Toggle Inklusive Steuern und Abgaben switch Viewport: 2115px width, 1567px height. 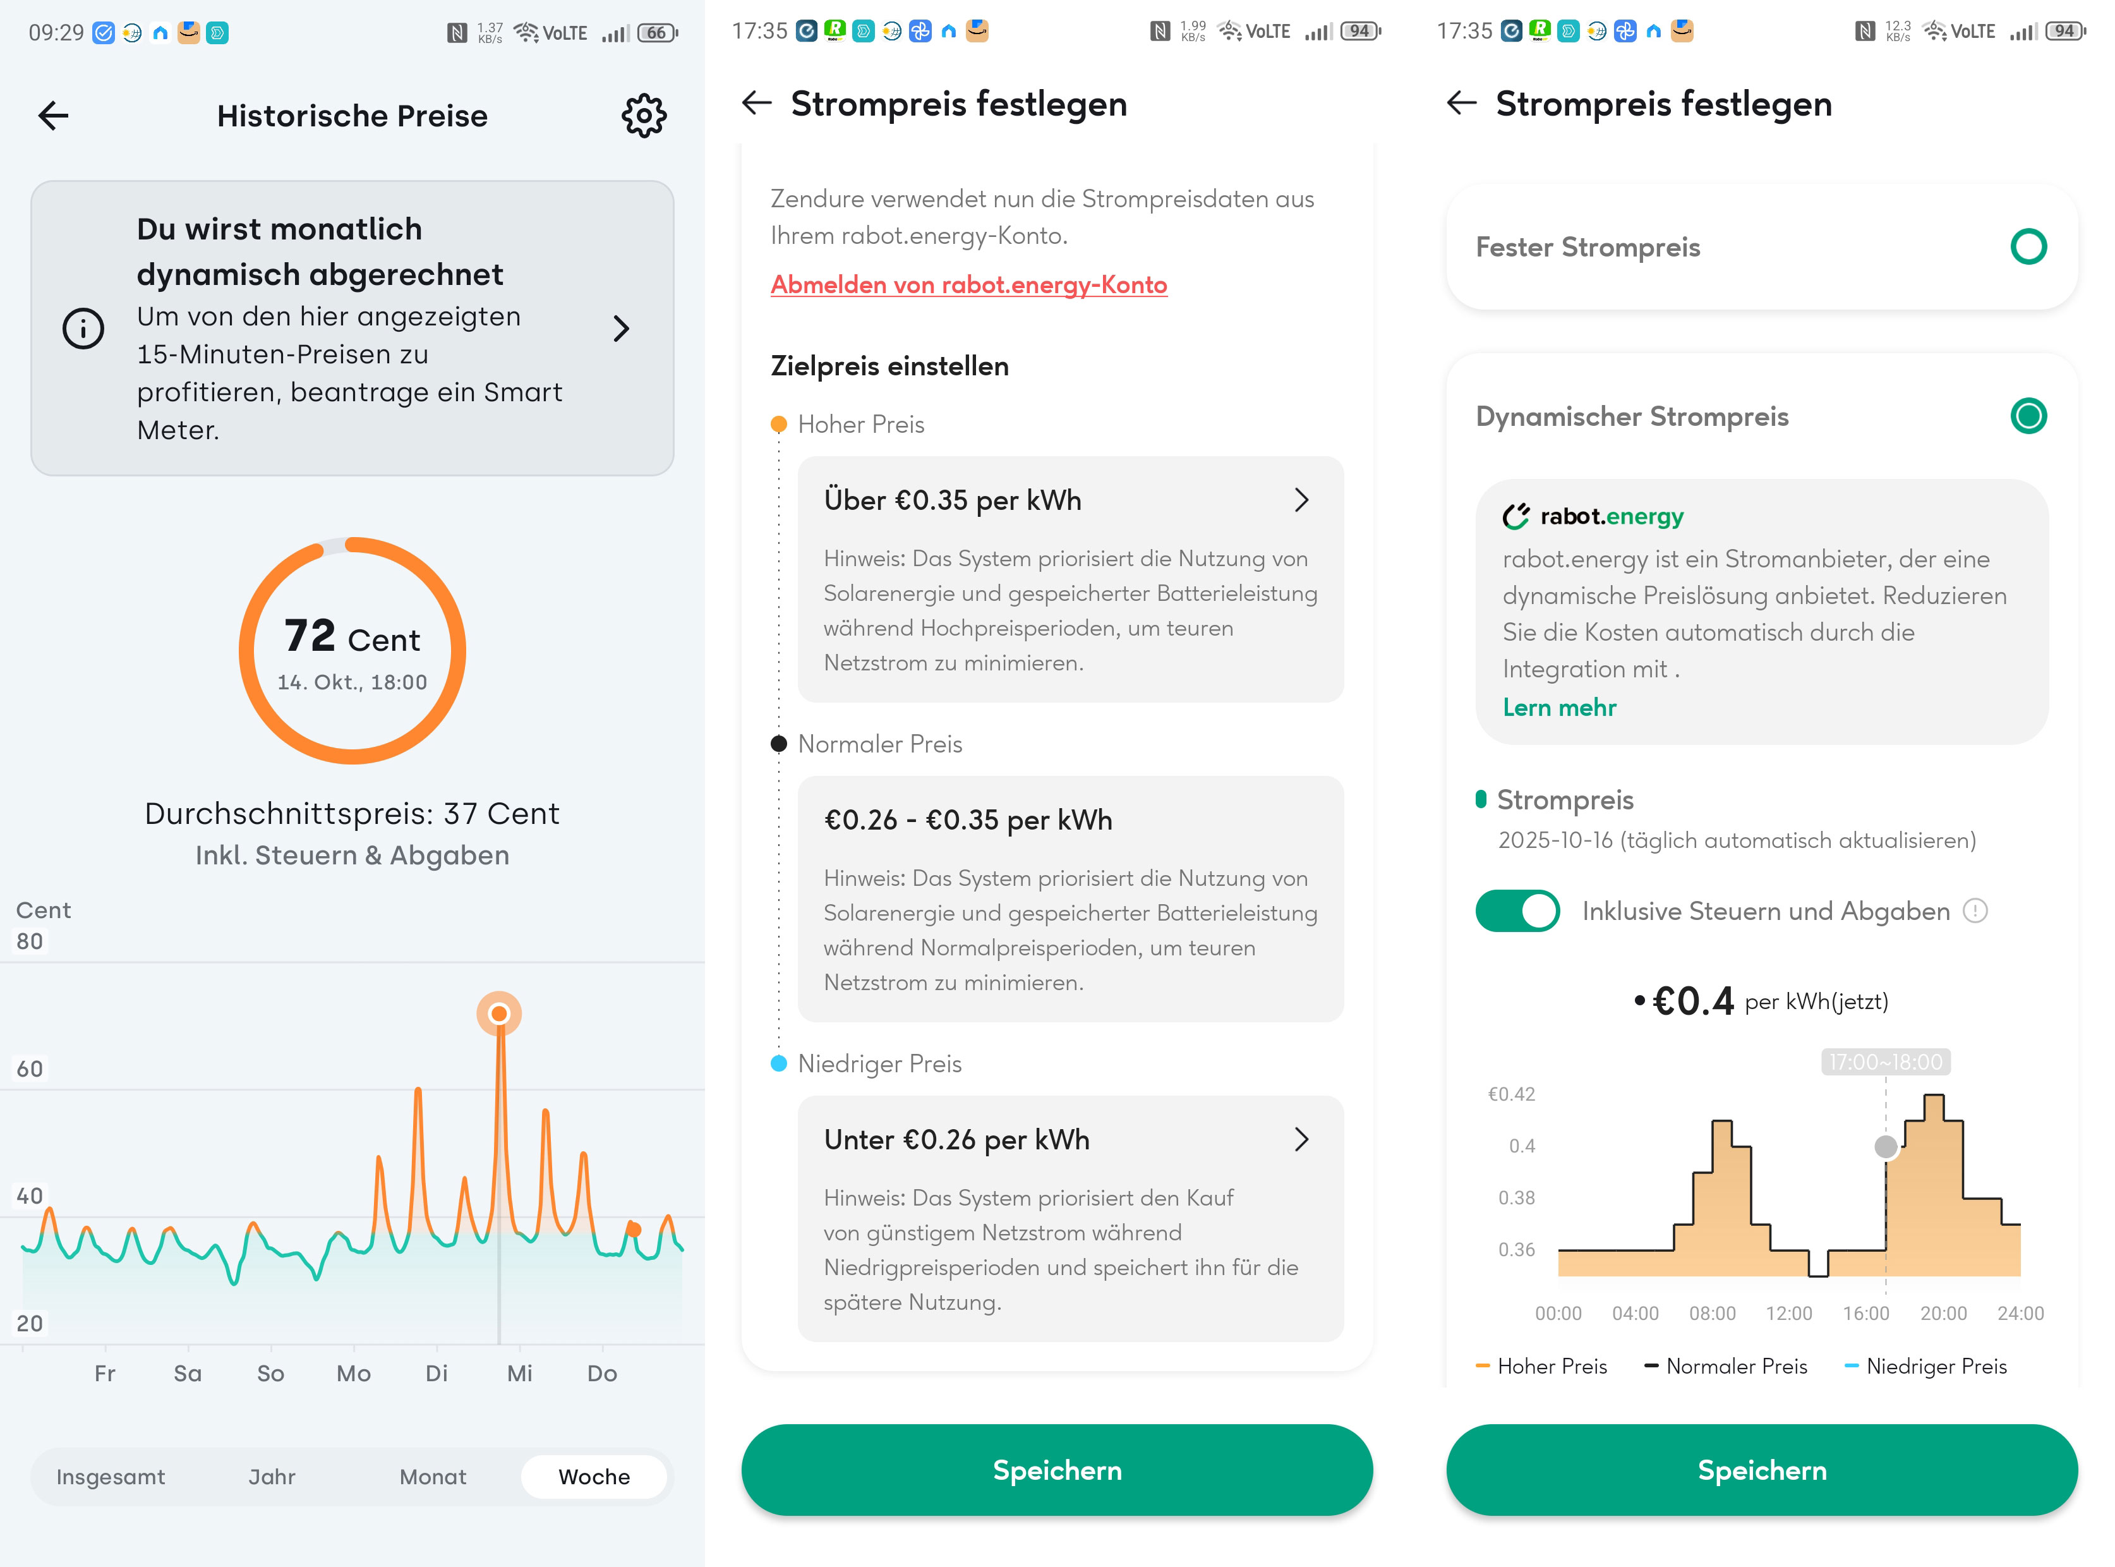tap(1517, 911)
